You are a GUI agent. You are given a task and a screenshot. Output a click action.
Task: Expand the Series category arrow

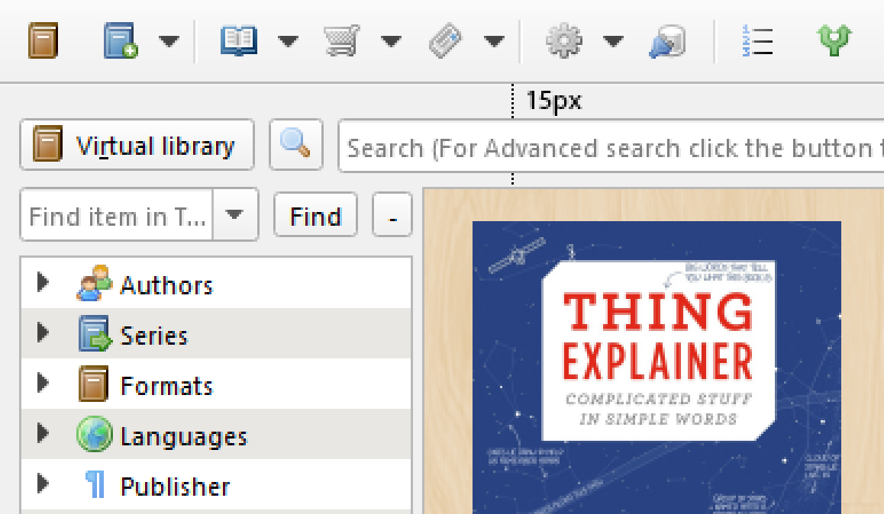[x=43, y=332]
